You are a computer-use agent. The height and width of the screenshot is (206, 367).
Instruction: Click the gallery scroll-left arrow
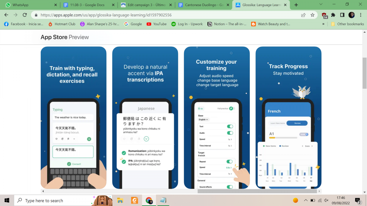43,191
